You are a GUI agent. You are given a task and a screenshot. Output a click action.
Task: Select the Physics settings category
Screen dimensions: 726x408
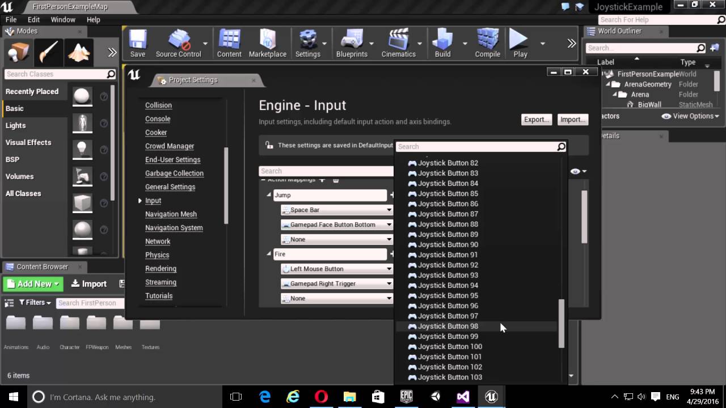(157, 255)
